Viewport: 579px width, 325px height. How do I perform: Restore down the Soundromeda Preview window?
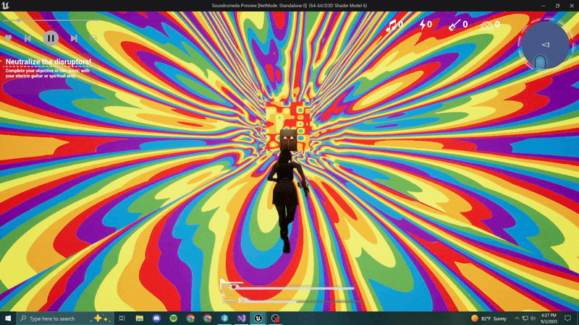pos(557,6)
